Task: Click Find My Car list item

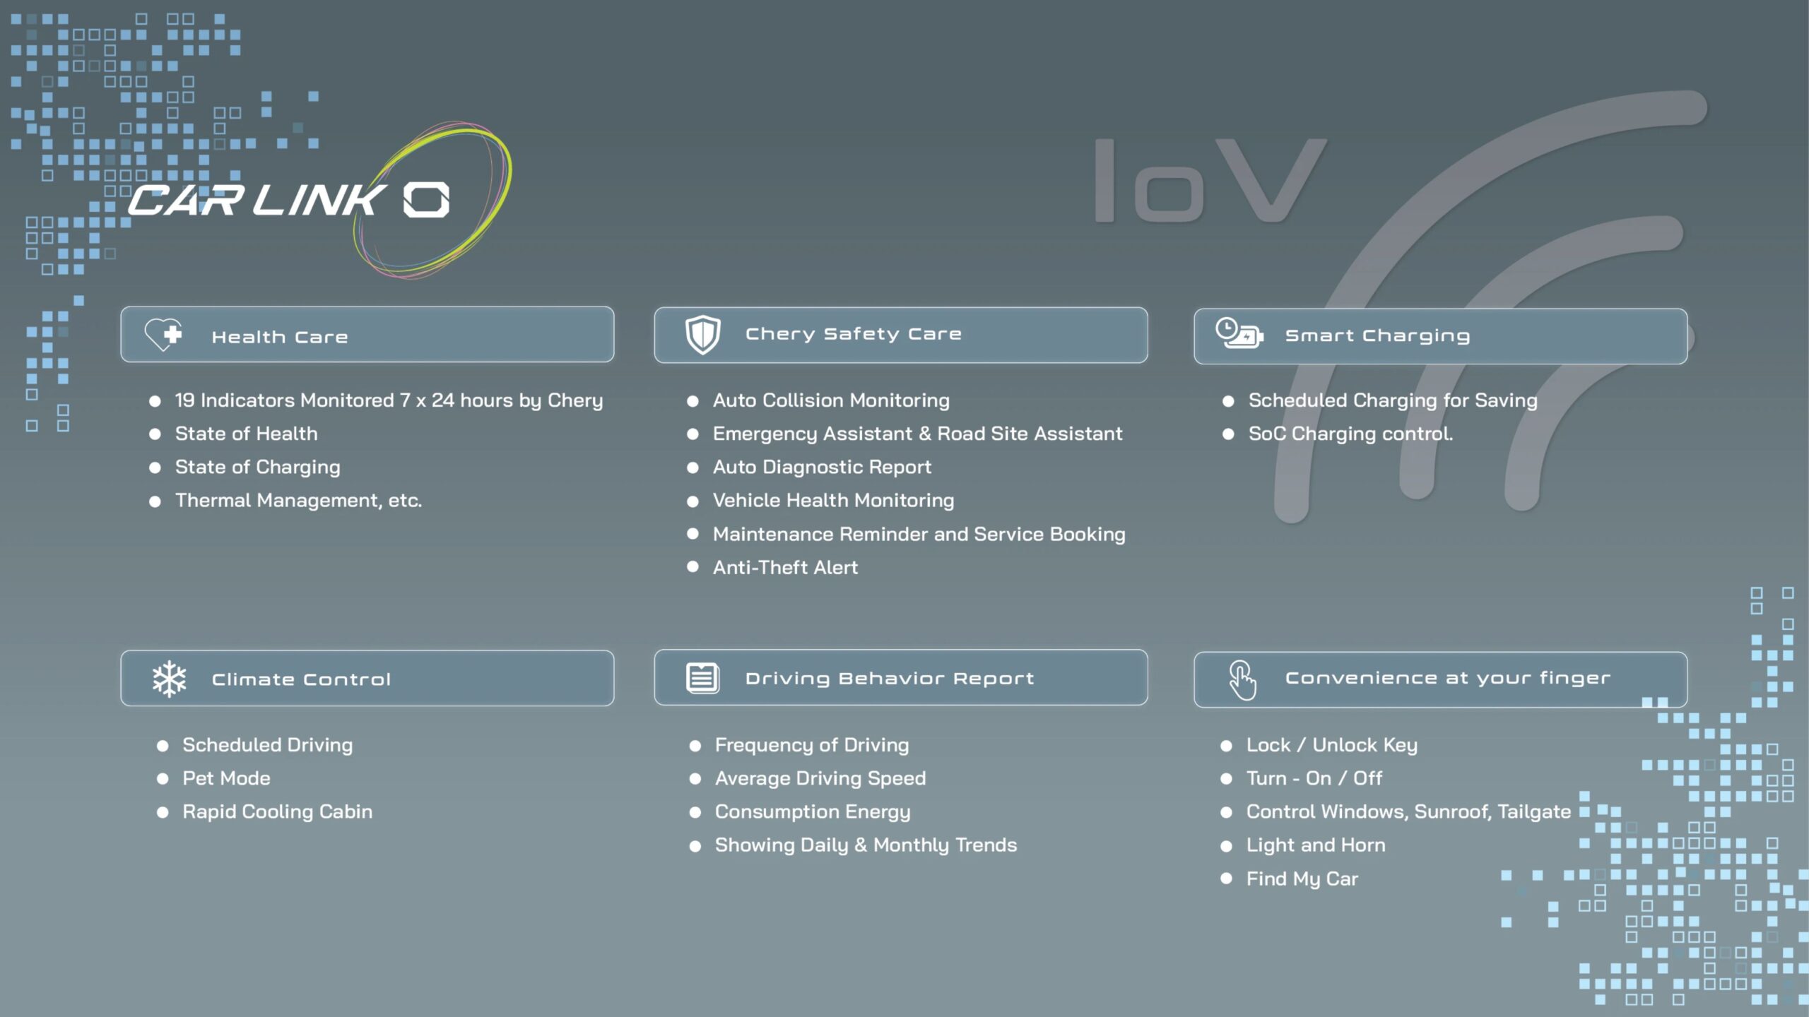Action: tap(1302, 879)
